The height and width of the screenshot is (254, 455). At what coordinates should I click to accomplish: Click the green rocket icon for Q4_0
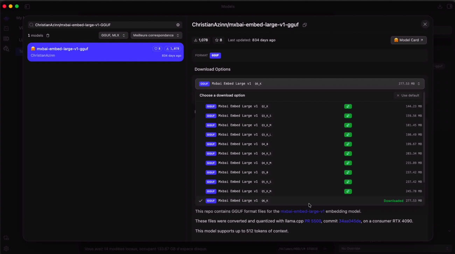[x=348, y=144]
